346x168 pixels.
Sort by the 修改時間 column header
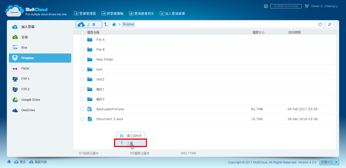coord(294,32)
